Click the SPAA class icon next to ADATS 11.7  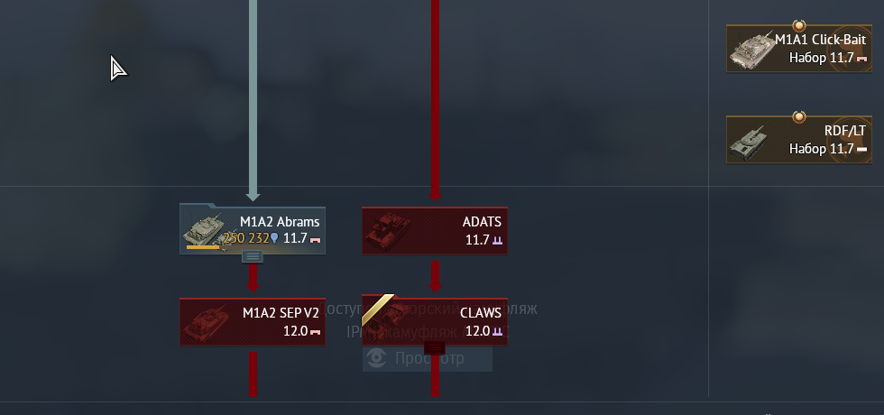pos(497,240)
